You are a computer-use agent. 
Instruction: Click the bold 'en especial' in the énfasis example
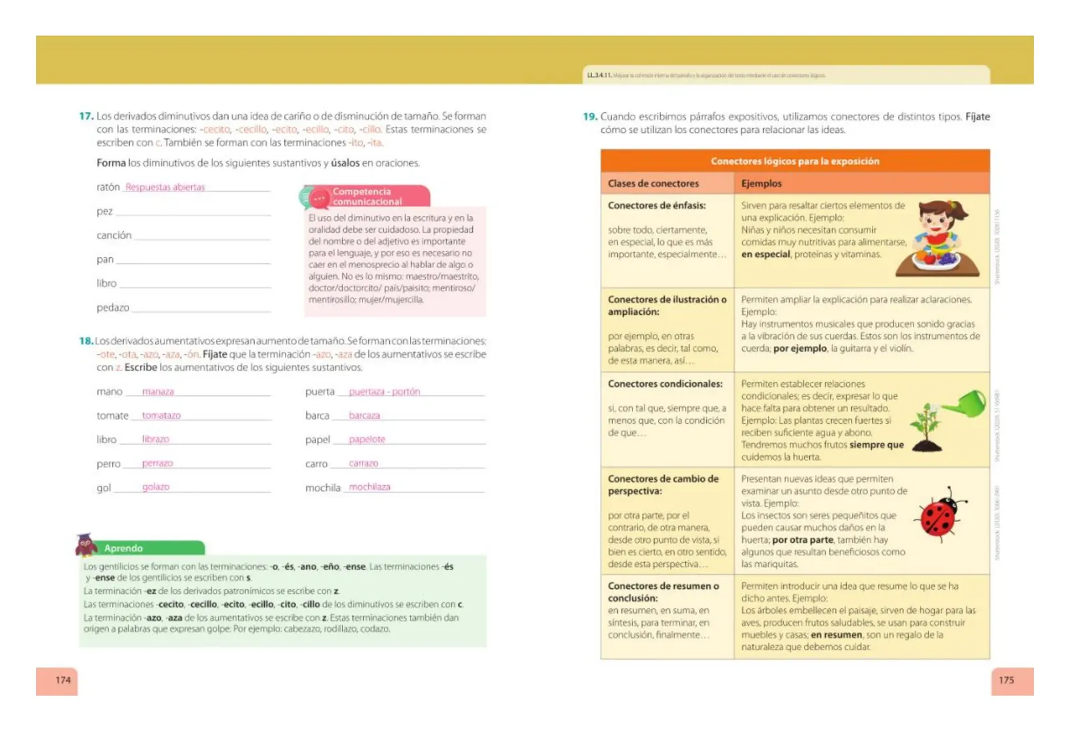(766, 255)
